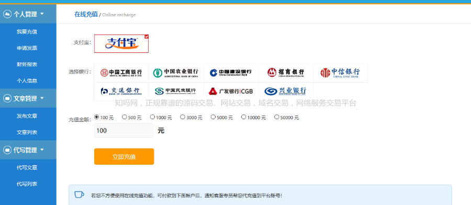Select the 500 元 amount radio
The image size is (471, 205).
(125, 117)
